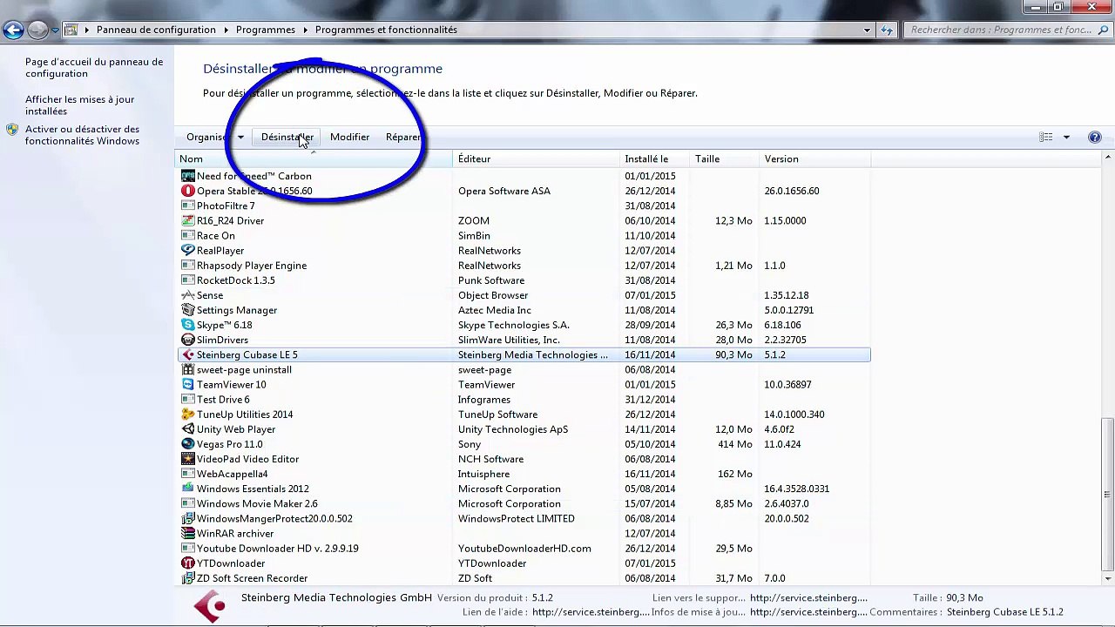Image resolution: width=1115 pixels, height=627 pixels.
Task: Click the Modifier button
Action: [349, 137]
